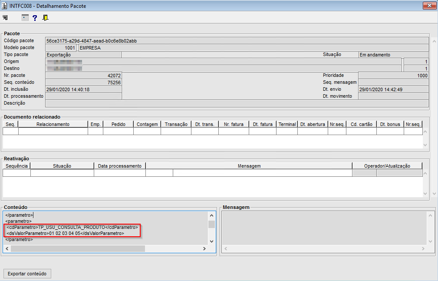Click the Destino field
Image resolution: width=438 pixels, height=281 pixels.
[x=223, y=69]
